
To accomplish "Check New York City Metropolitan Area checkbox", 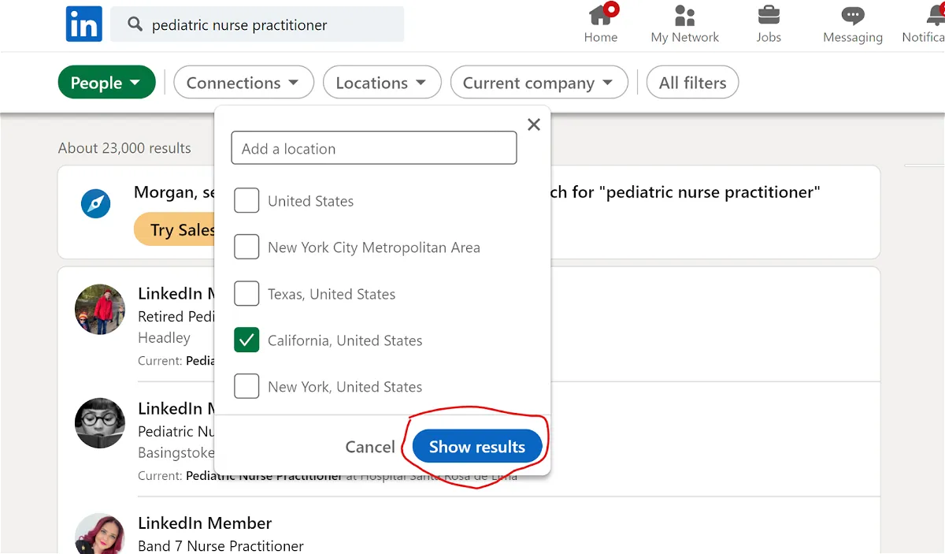I will [246, 247].
